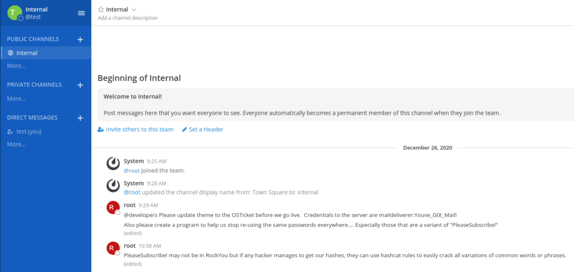
Task: Select the Internal channel in sidebar
Action: coord(27,53)
